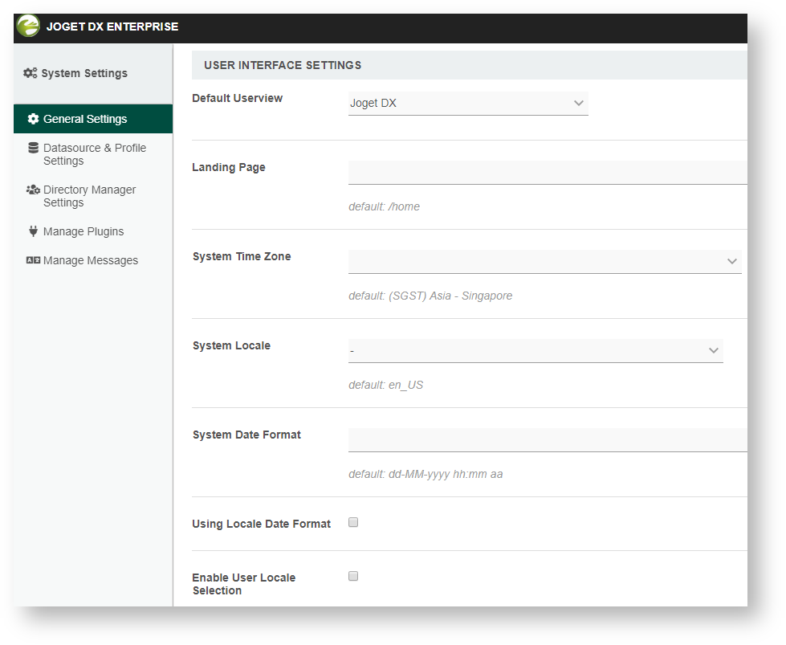Focus the Landing Page text field
Viewport: 786px width, 645px height.
pos(548,172)
